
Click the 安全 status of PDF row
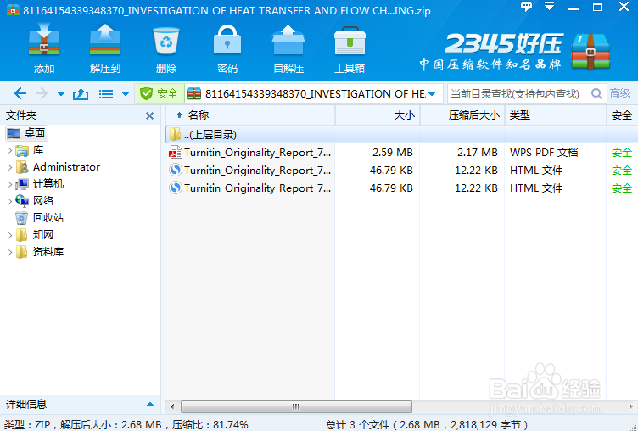[x=622, y=153]
